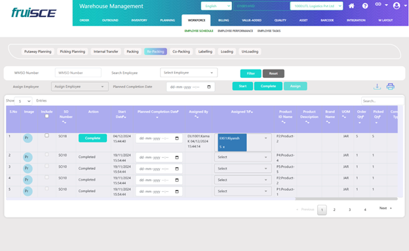Sort by the SO Number column arrows
The width and height of the screenshot is (409, 251).
pos(64,122)
